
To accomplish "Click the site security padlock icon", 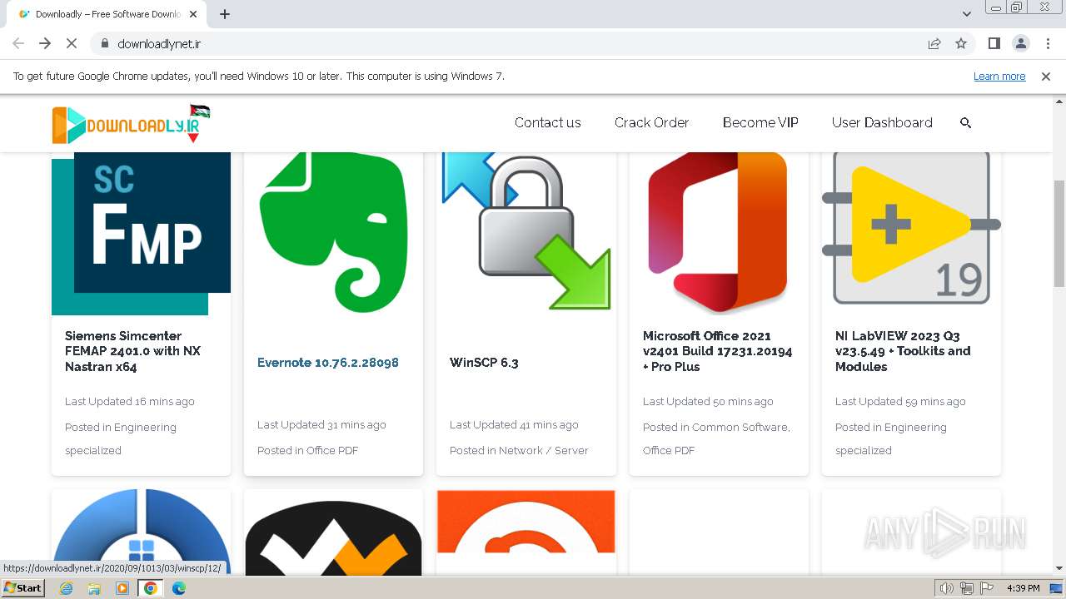I will point(104,43).
